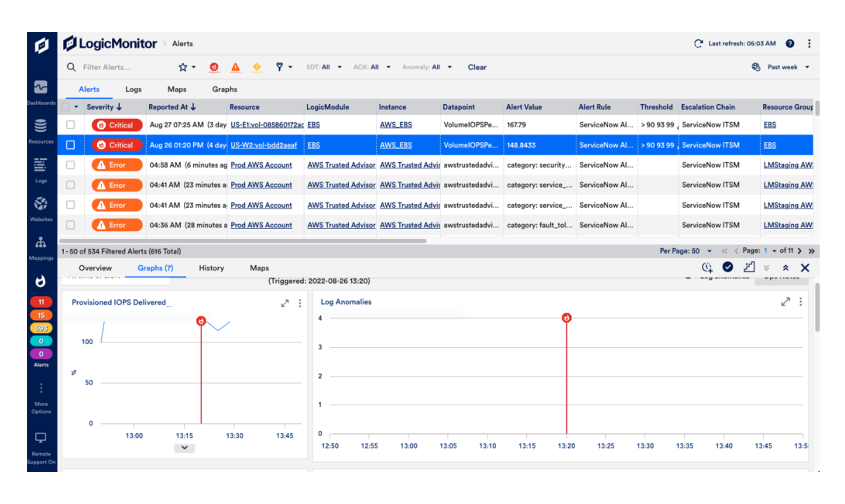Switch to the top Maps tab
The height and width of the screenshot is (504, 845).
(x=177, y=89)
